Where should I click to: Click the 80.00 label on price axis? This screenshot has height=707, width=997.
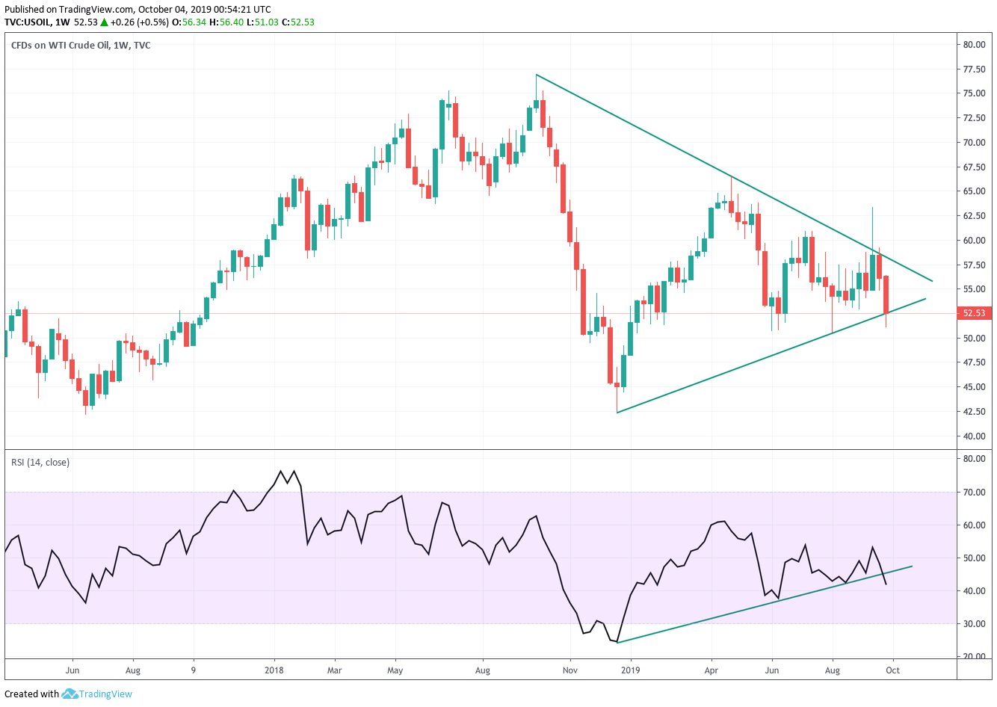(974, 45)
